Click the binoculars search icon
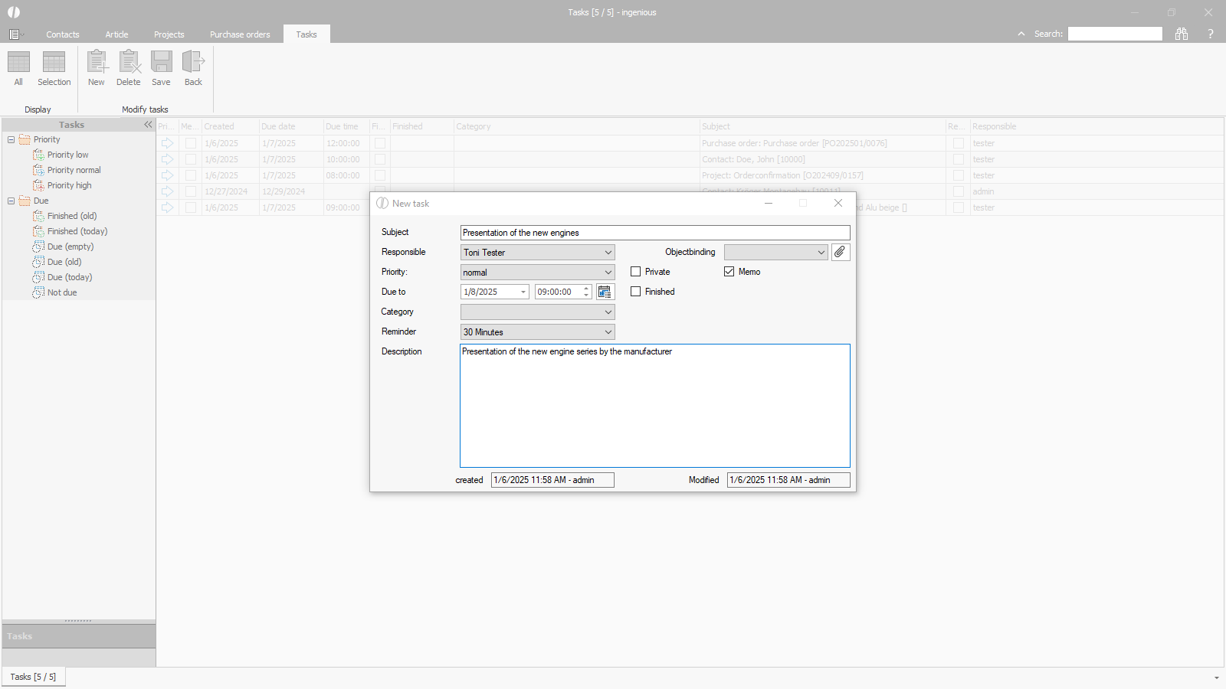This screenshot has height=689, width=1226. click(x=1182, y=34)
